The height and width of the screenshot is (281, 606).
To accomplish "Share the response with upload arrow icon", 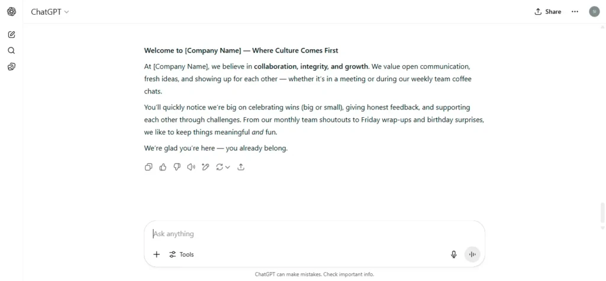I will click(241, 167).
